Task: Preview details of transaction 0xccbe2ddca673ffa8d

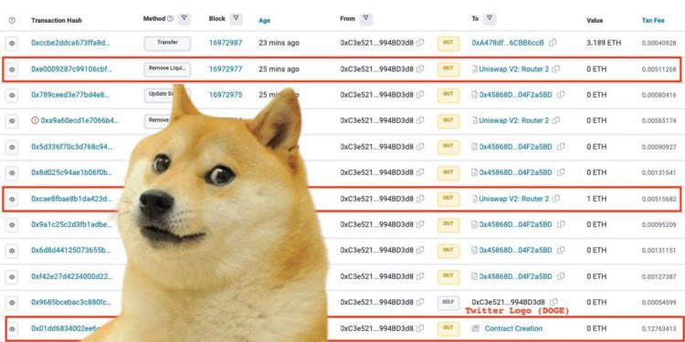Action: click(12, 43)
